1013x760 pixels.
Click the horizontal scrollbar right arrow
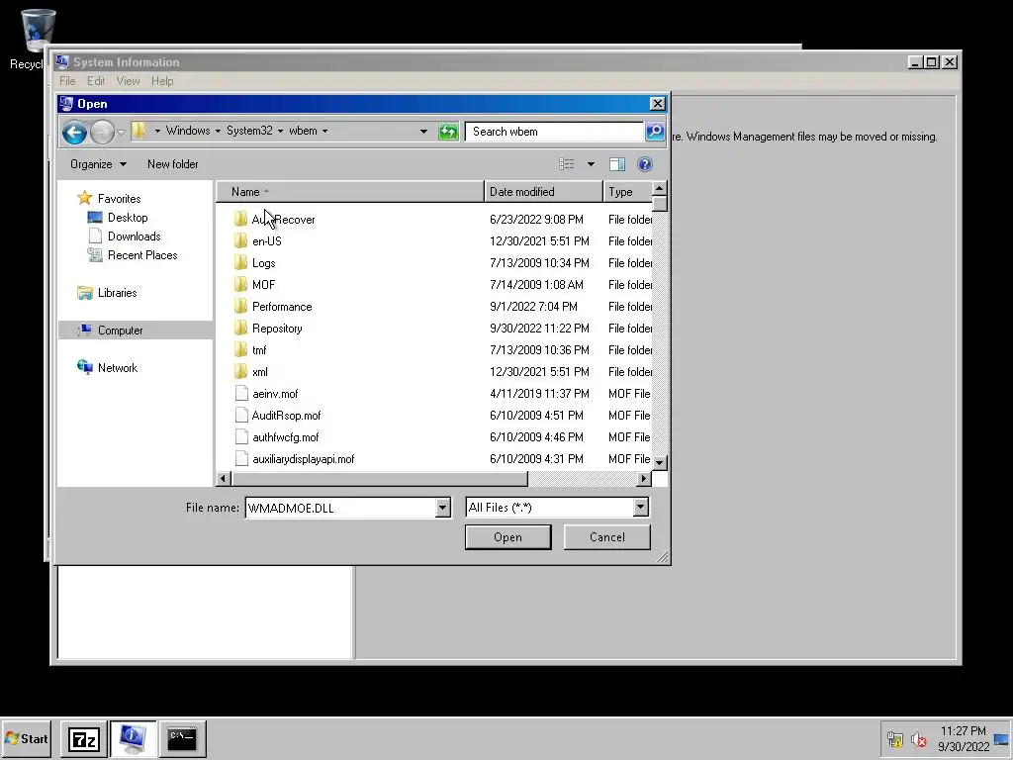[x=643, y=479]
